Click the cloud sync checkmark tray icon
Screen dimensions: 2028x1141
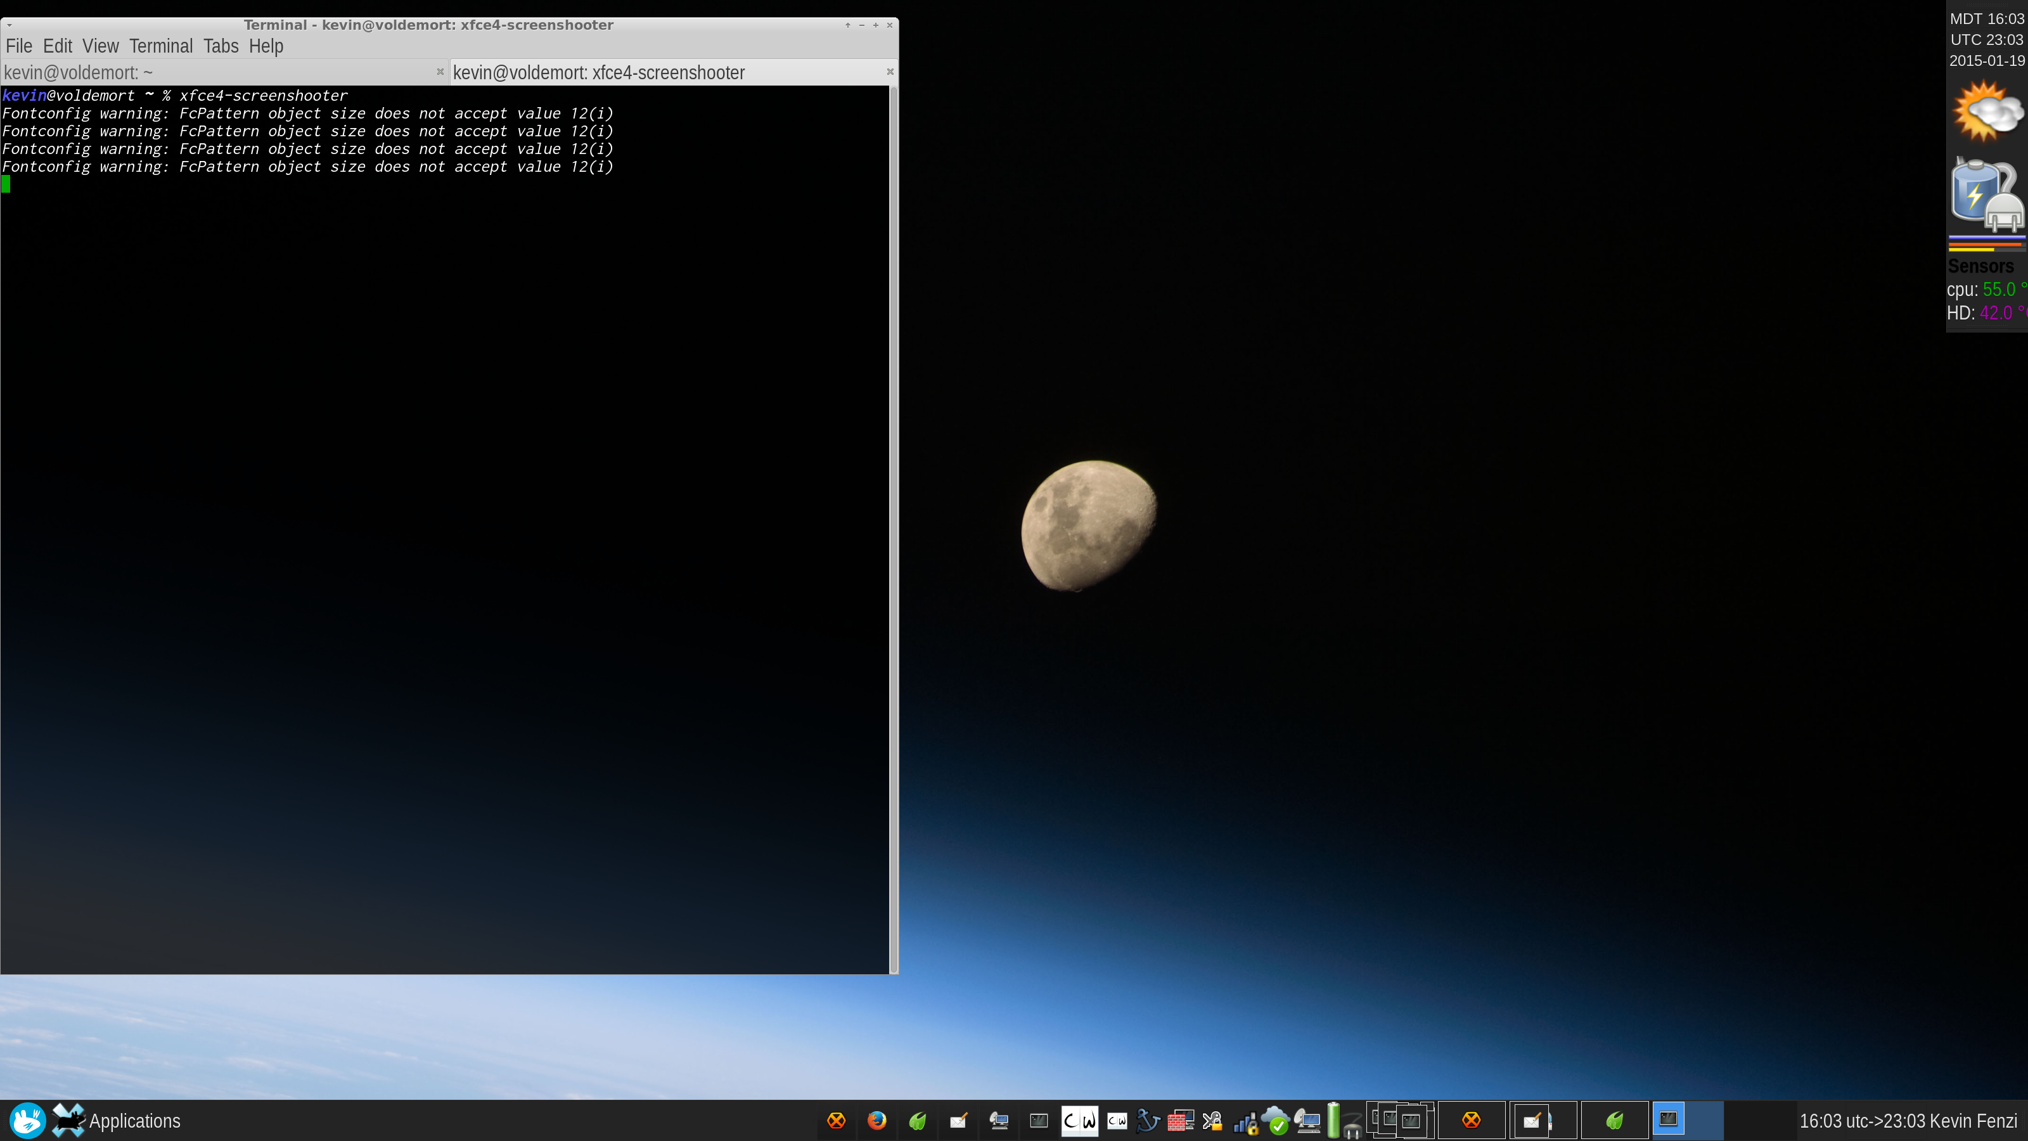1276,1119
